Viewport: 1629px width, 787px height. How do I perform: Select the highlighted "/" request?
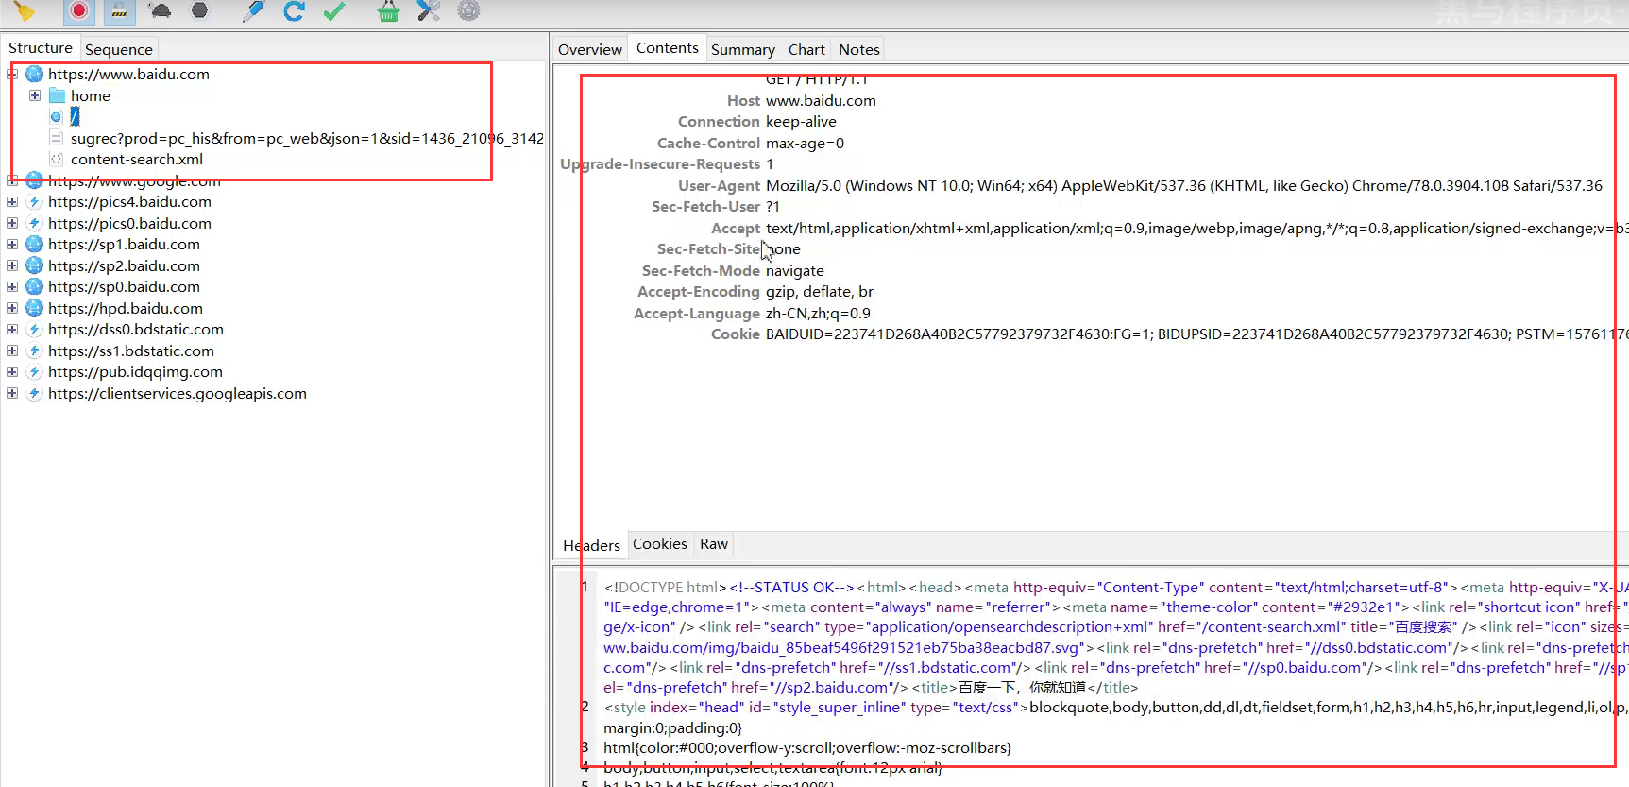[75, 116]
